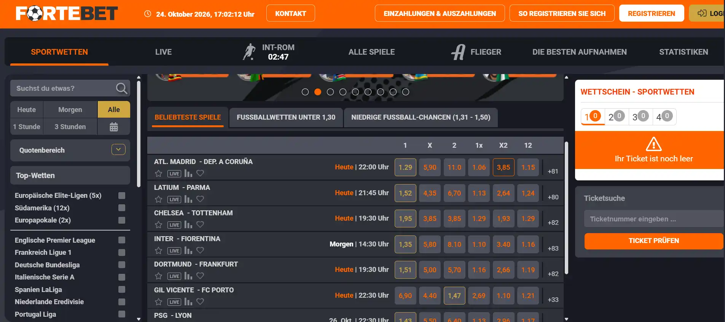The height and width of the screenshot is (322, 725).
Task: Switch to Fussballwetten unter 1,30 tab
Action: coord(286,117)
